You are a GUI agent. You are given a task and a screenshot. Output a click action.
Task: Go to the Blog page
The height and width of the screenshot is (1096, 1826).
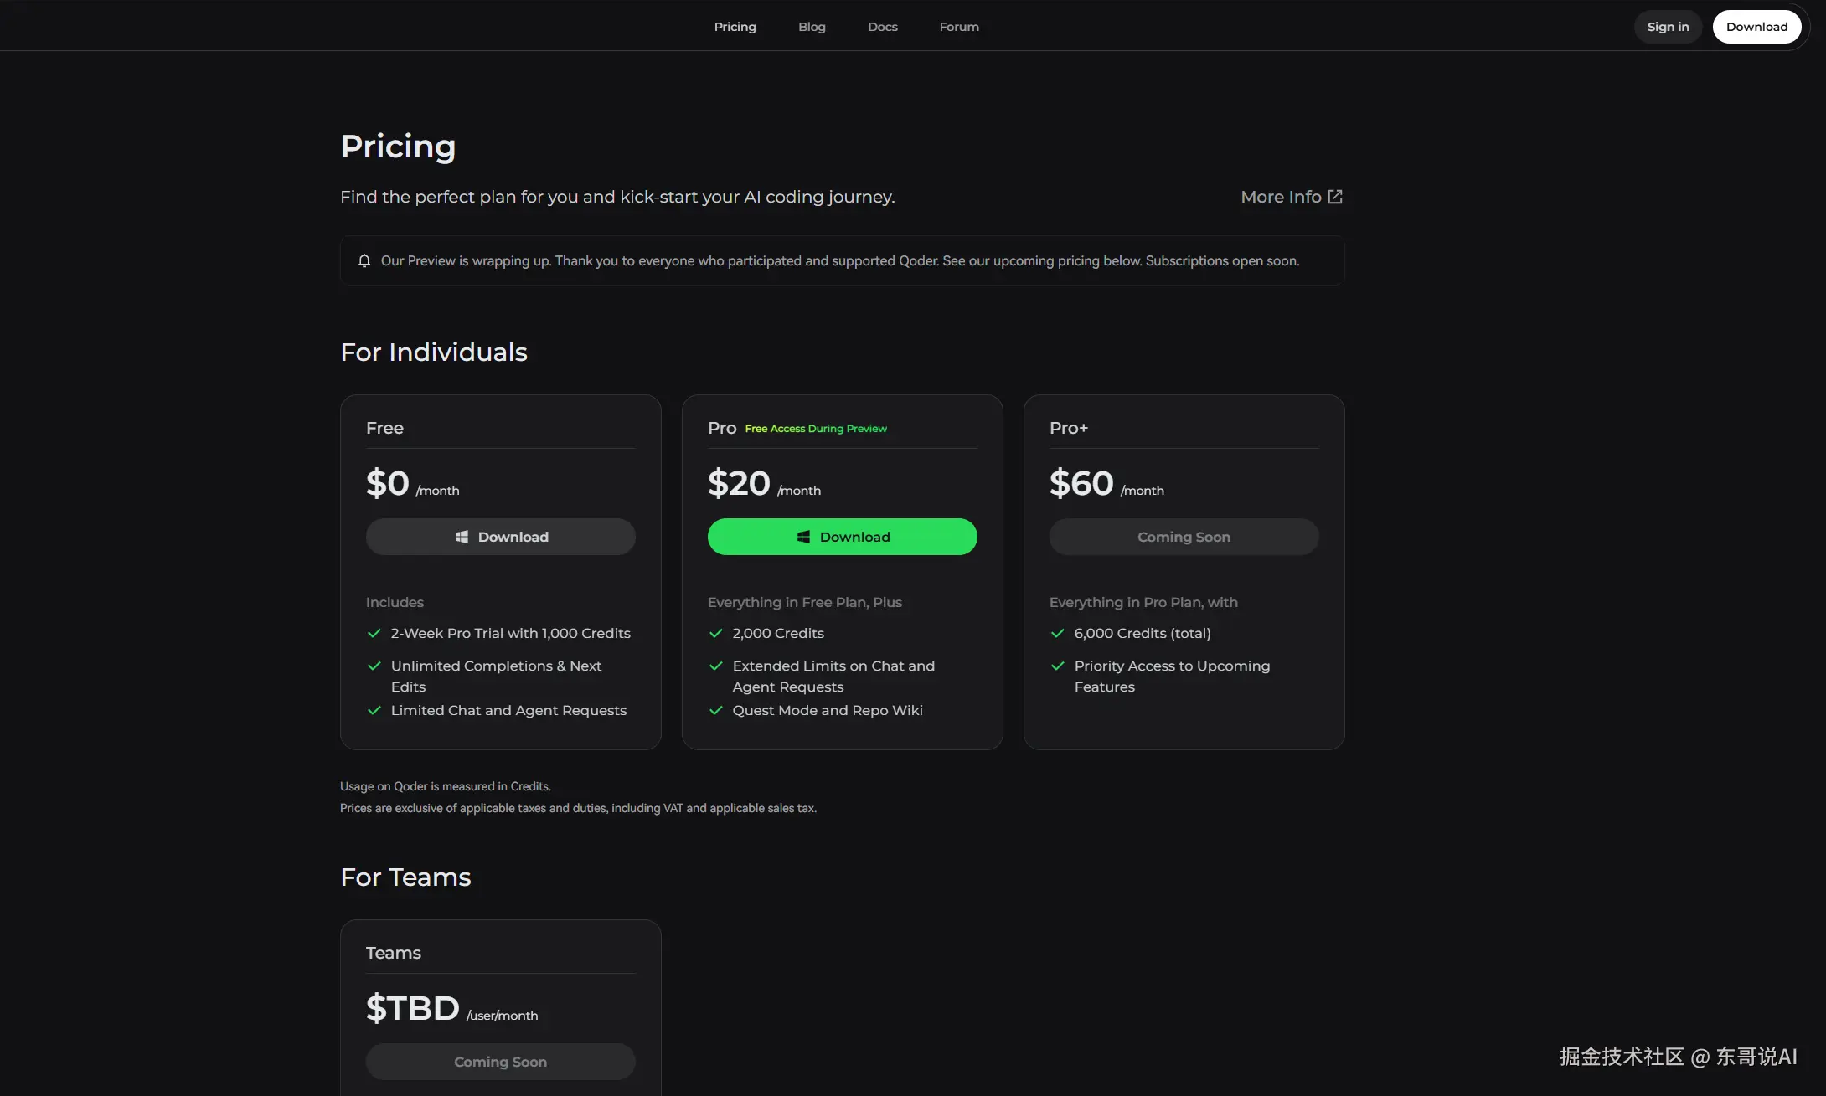click(812, 27)
